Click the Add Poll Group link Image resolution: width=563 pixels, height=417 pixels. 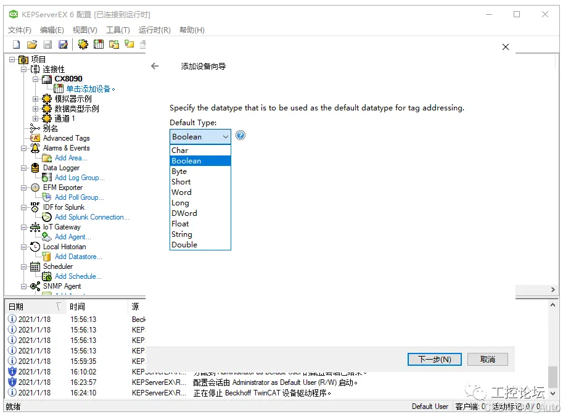79,197
